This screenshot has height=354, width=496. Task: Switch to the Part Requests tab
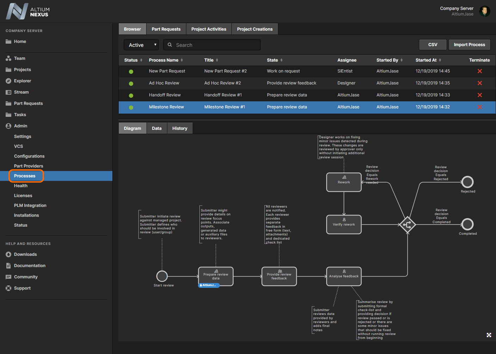click(166, 29)
